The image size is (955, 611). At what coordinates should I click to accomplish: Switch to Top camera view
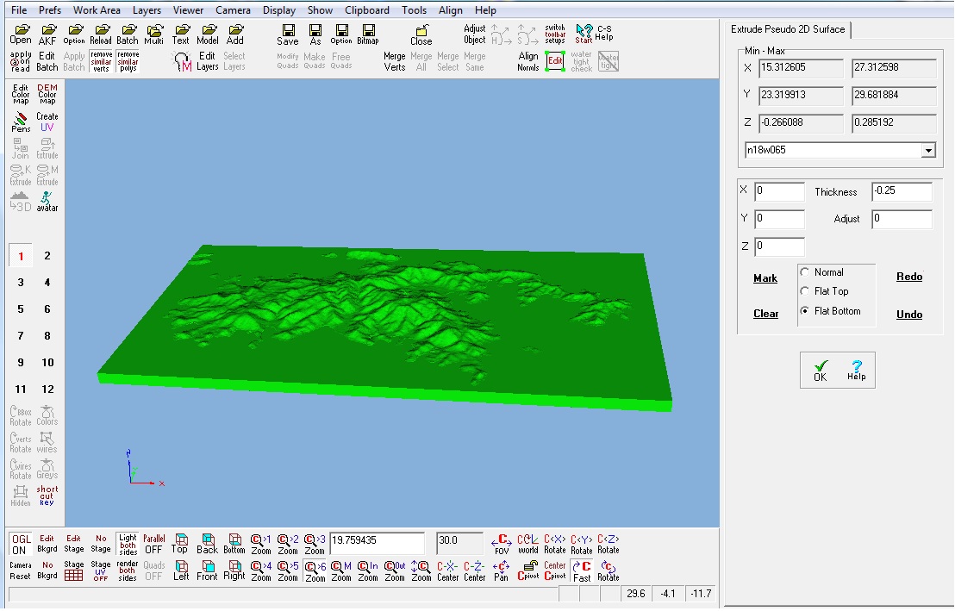179,544
